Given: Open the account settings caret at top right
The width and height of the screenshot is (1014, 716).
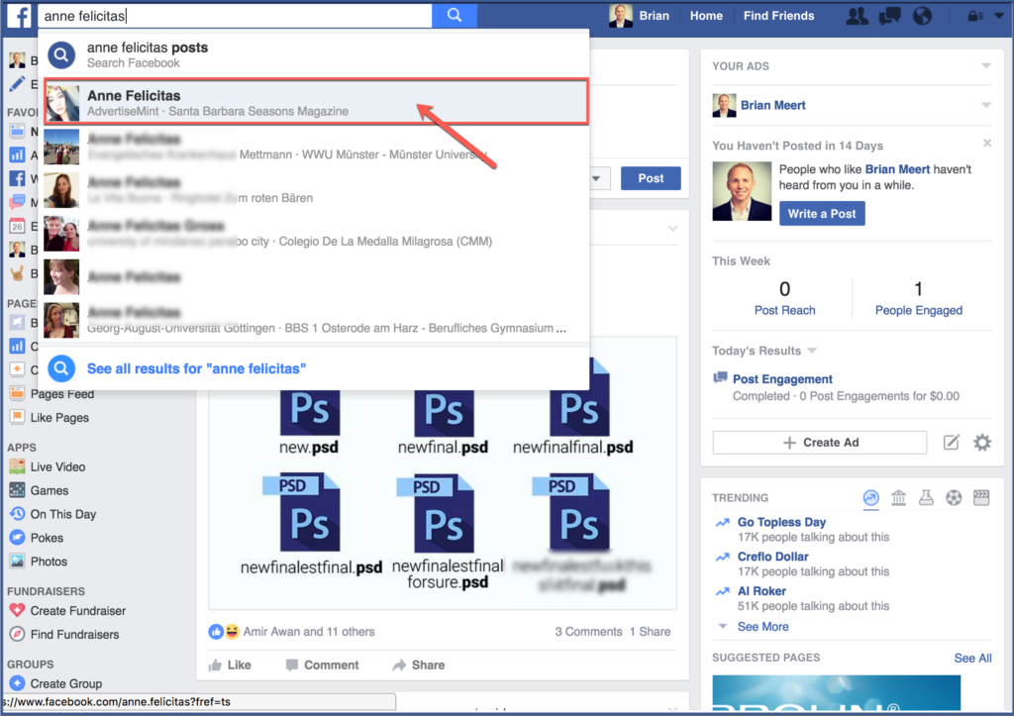Looking at the screenshot, I should click(998, 15).
